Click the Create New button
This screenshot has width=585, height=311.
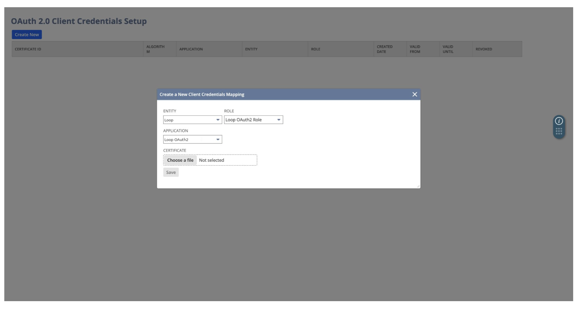(27, 34)
